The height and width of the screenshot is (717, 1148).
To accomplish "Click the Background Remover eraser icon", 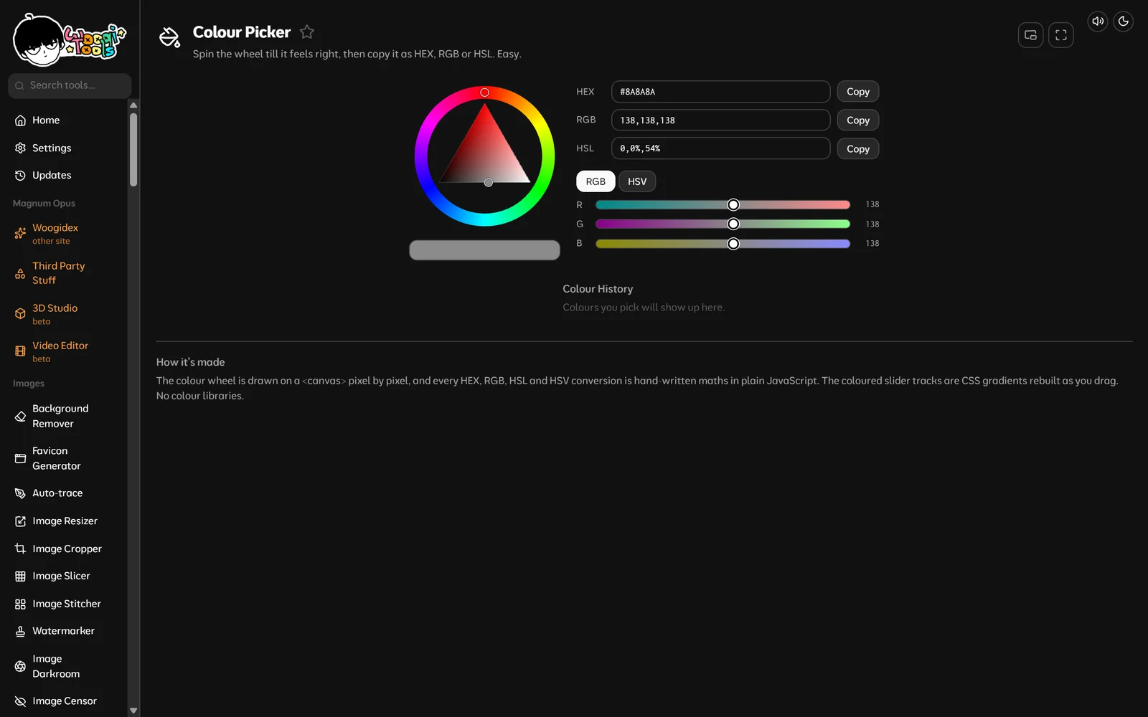I will pos(20,416).
